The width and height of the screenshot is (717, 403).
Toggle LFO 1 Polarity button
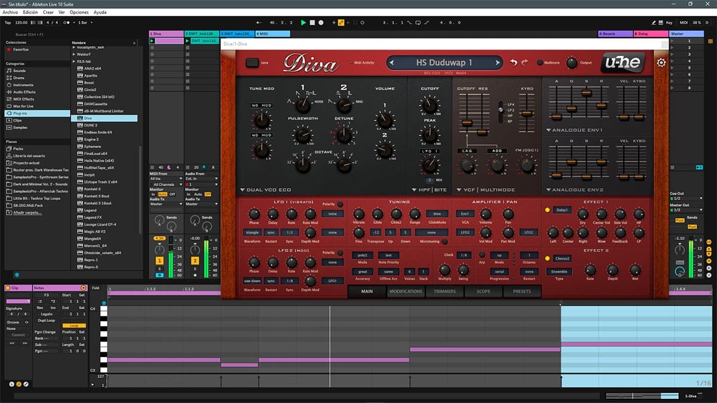click(340, 204)
